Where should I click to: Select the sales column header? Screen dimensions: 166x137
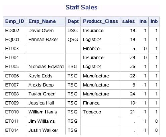[129, 21]
